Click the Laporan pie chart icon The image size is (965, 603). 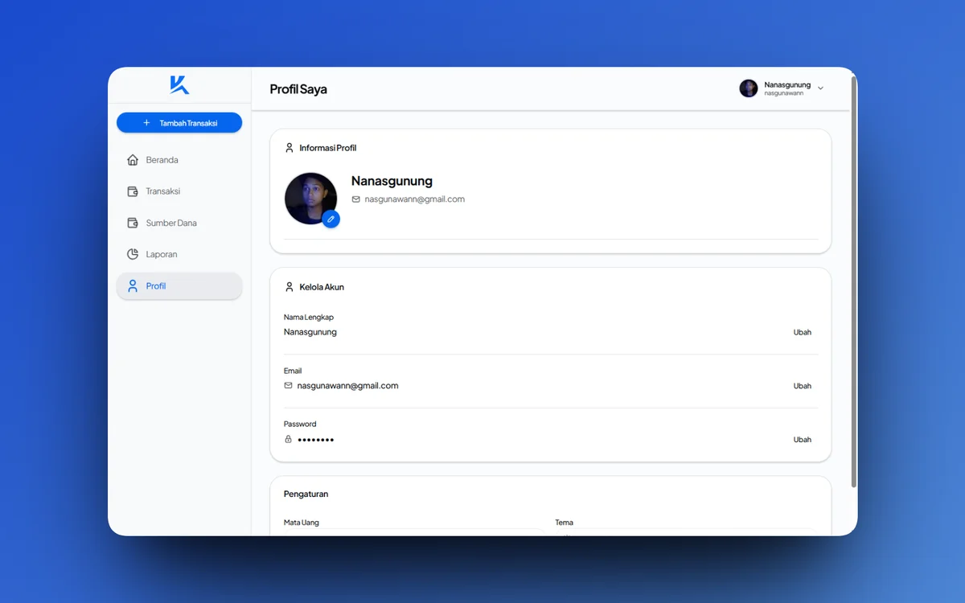[133, 254]
